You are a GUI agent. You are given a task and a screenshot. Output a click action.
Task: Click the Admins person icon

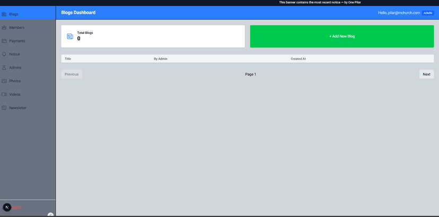[4, 67]
